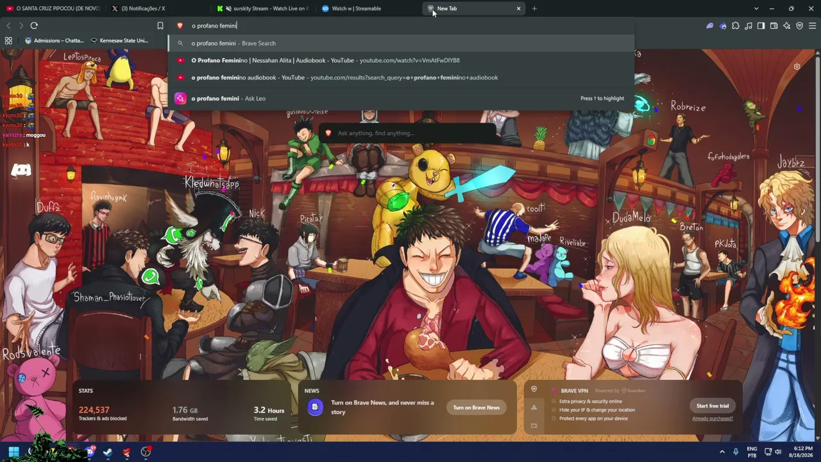Go forward to the next page

[21, 26]
